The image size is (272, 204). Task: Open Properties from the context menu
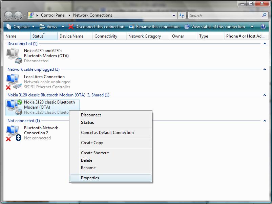tap(111, 178)
